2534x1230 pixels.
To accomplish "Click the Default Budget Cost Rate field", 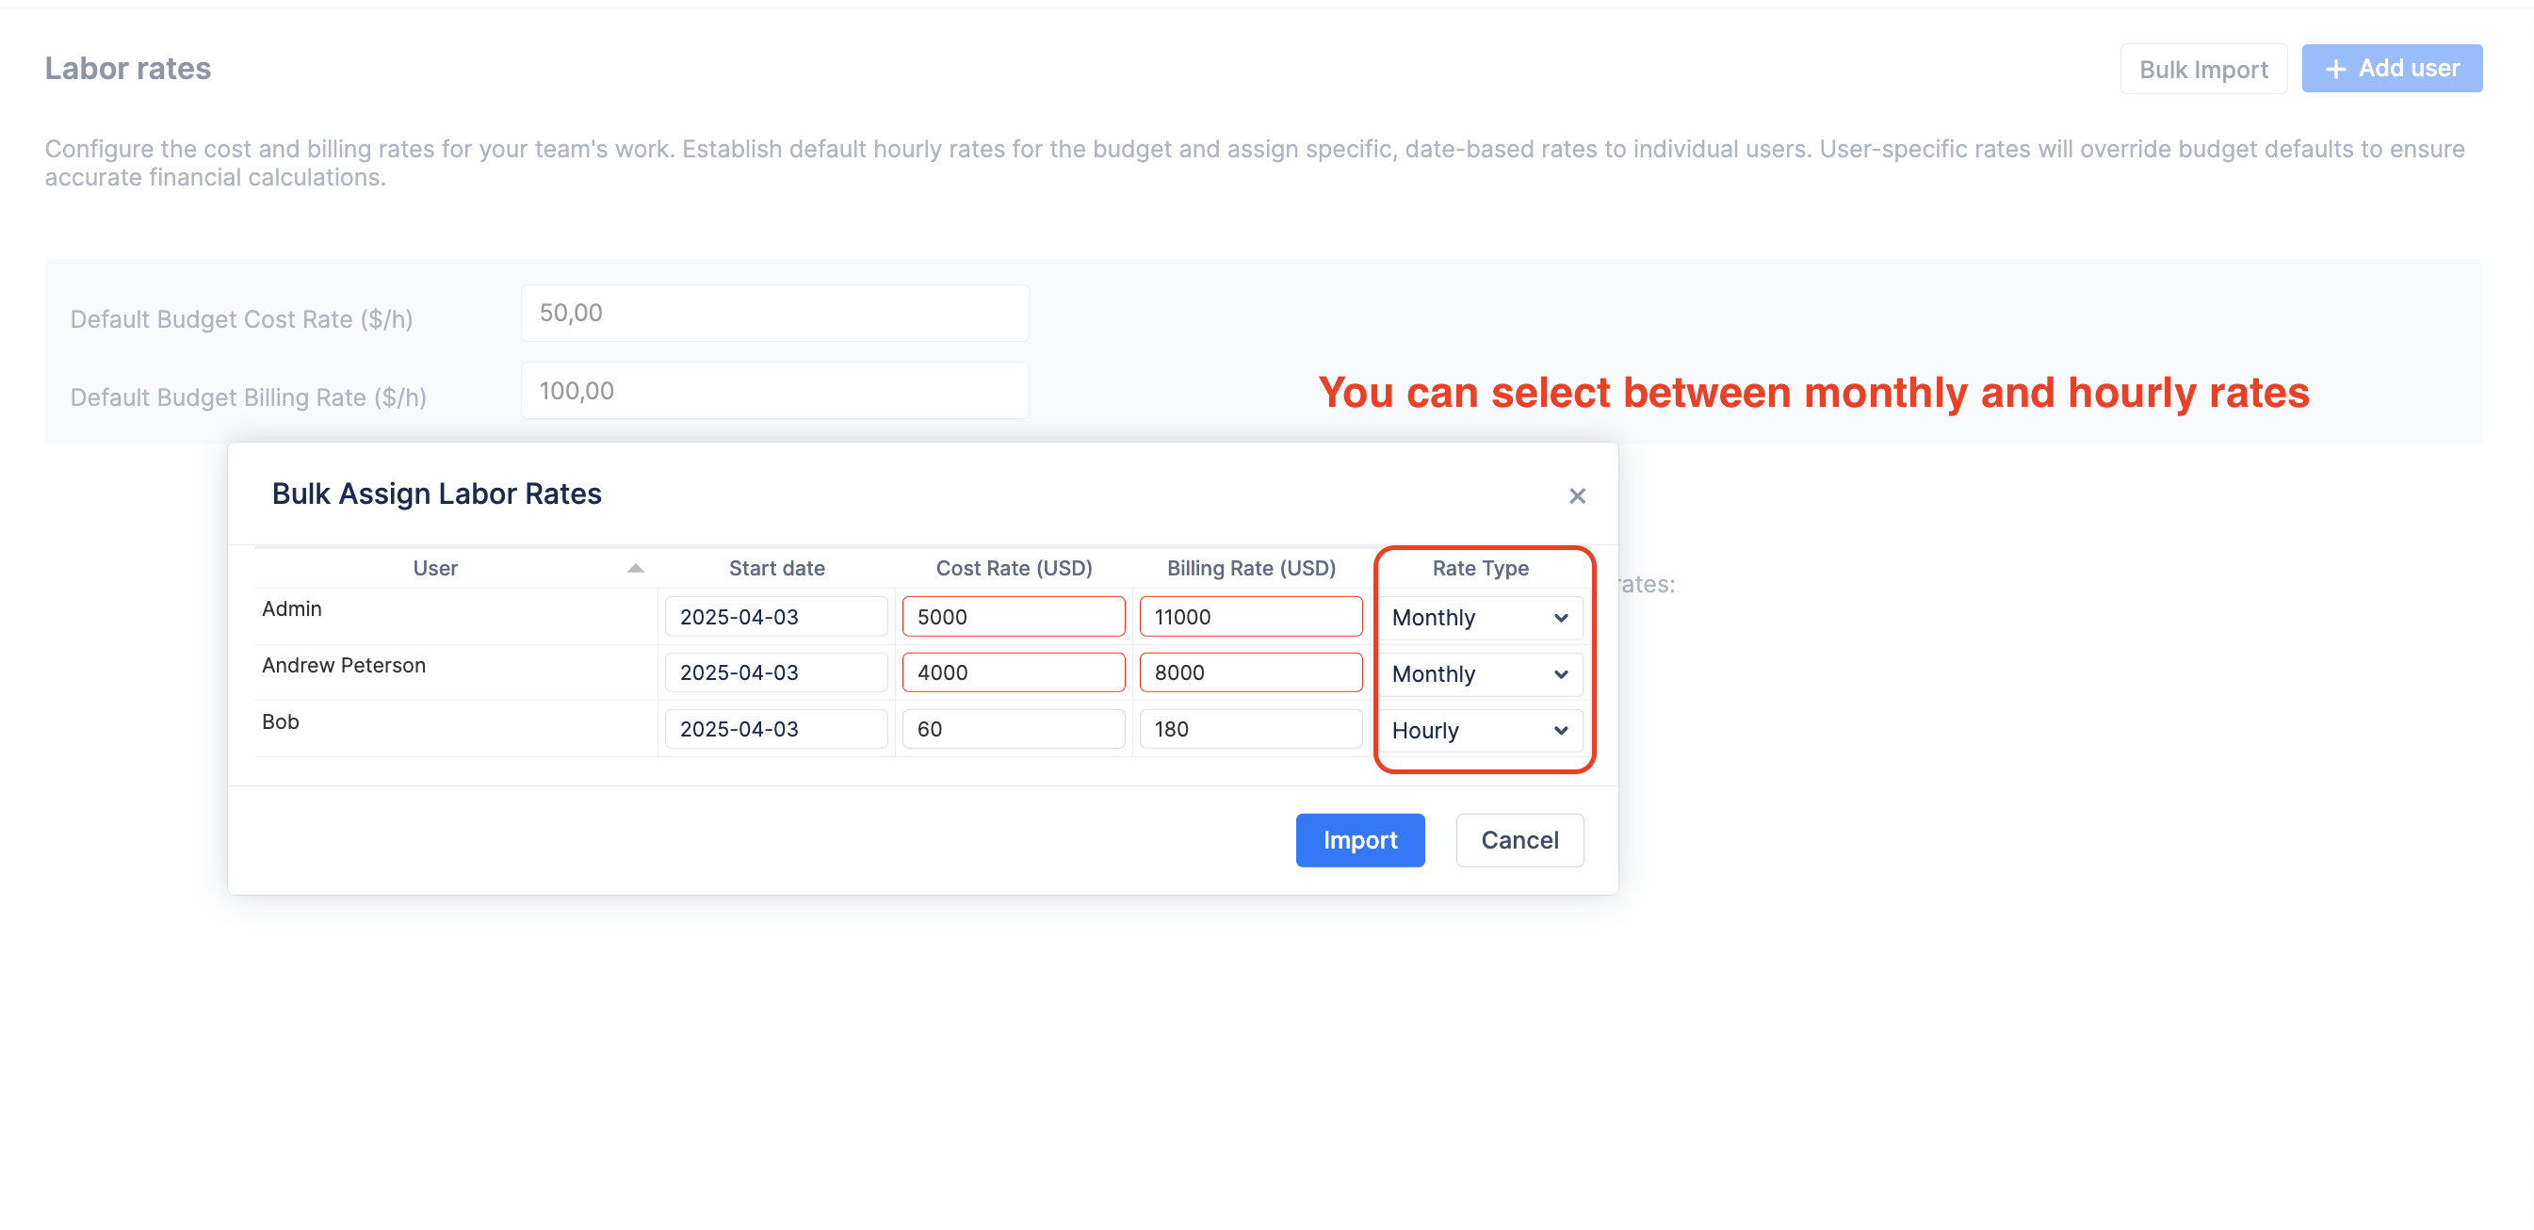I will pos(774,313).
